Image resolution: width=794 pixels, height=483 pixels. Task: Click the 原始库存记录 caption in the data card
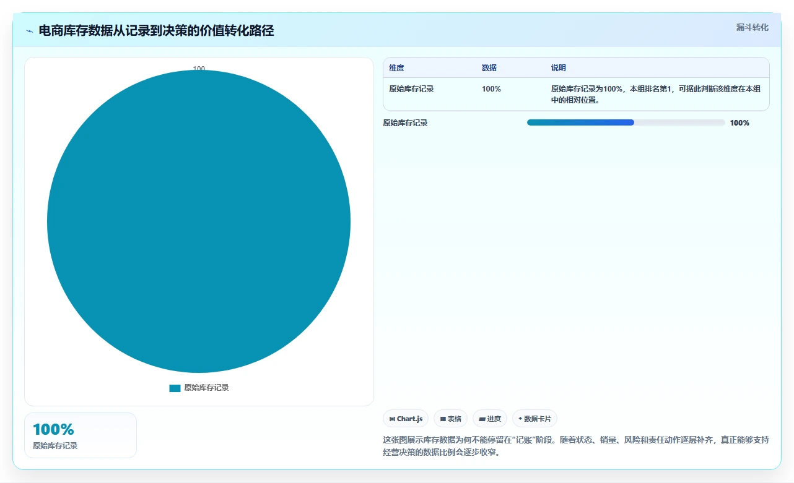point(55,445)
